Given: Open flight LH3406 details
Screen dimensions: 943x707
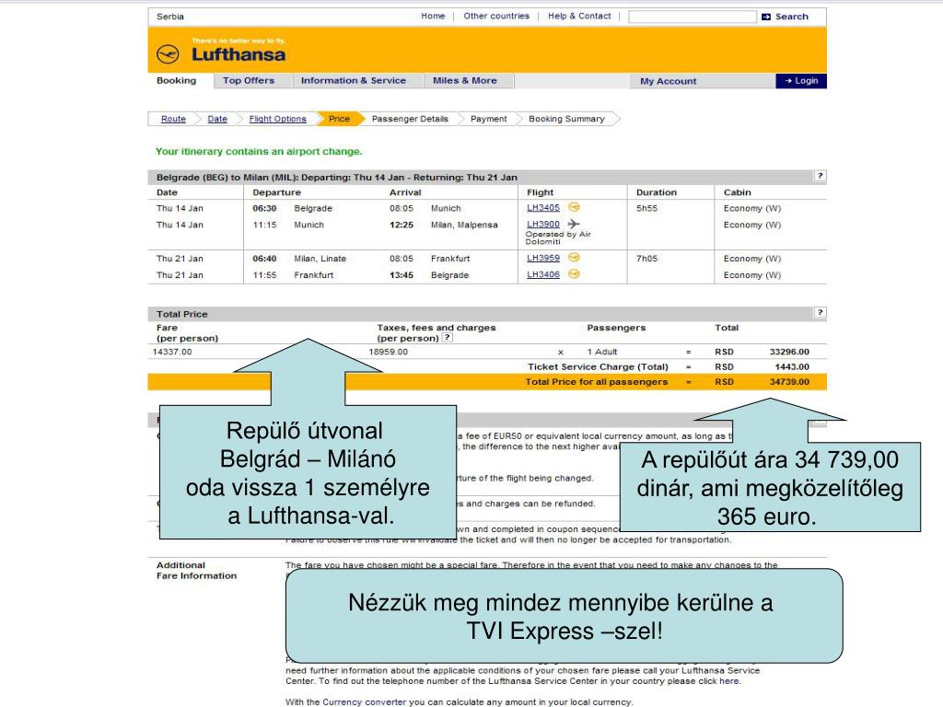Looking at the screenshot, I should click(x=543, y=274).
